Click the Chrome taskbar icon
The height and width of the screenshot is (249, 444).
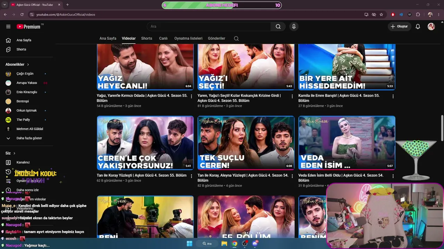[x=234, y=243]
